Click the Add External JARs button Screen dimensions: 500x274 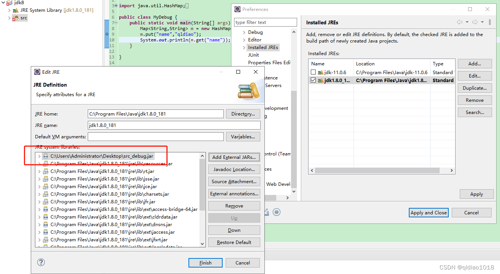point(234,157)
